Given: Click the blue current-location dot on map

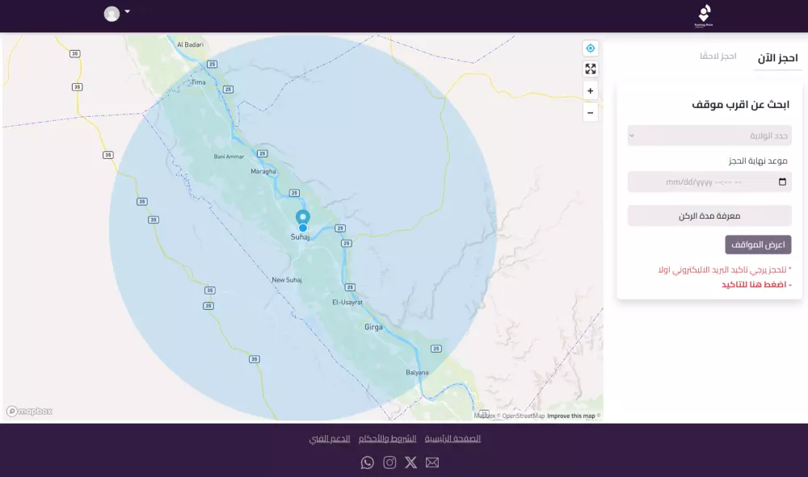Looking at the screenshot, I should (303, 228).
